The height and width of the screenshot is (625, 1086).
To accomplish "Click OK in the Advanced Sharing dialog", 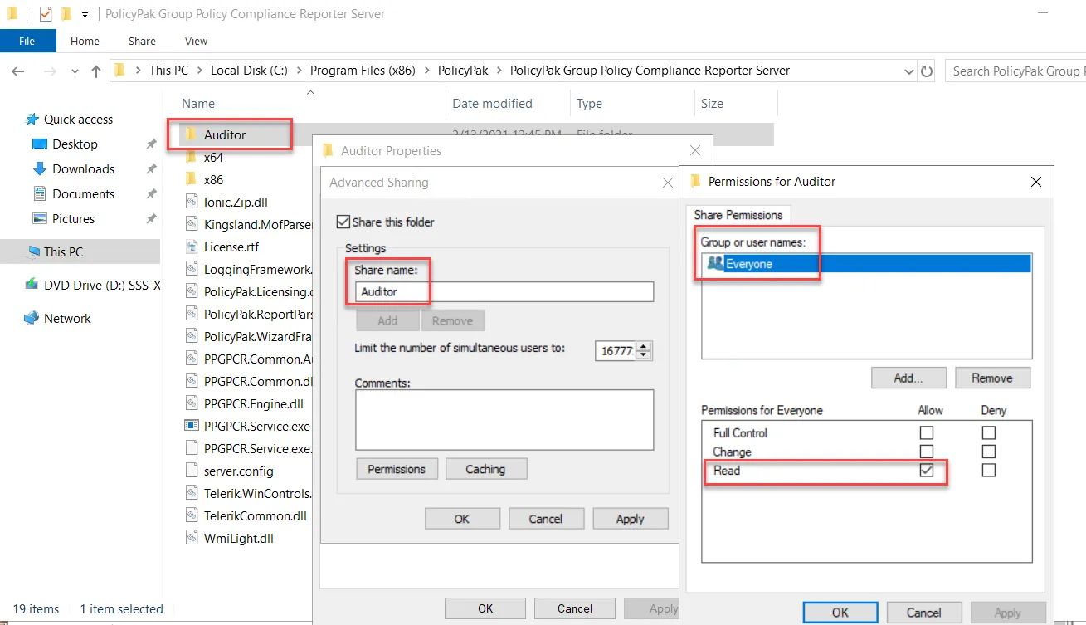I will (462, 519).
